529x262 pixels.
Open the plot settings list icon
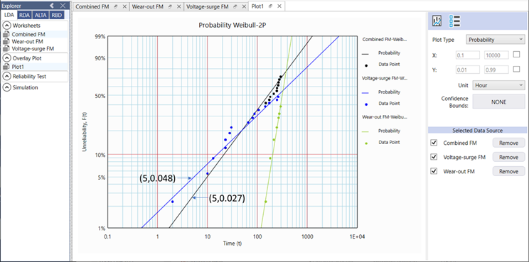(454, 21)
